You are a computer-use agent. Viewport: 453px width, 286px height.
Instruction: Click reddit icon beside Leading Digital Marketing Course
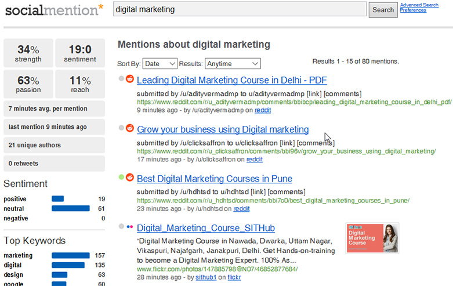point(130,78)
